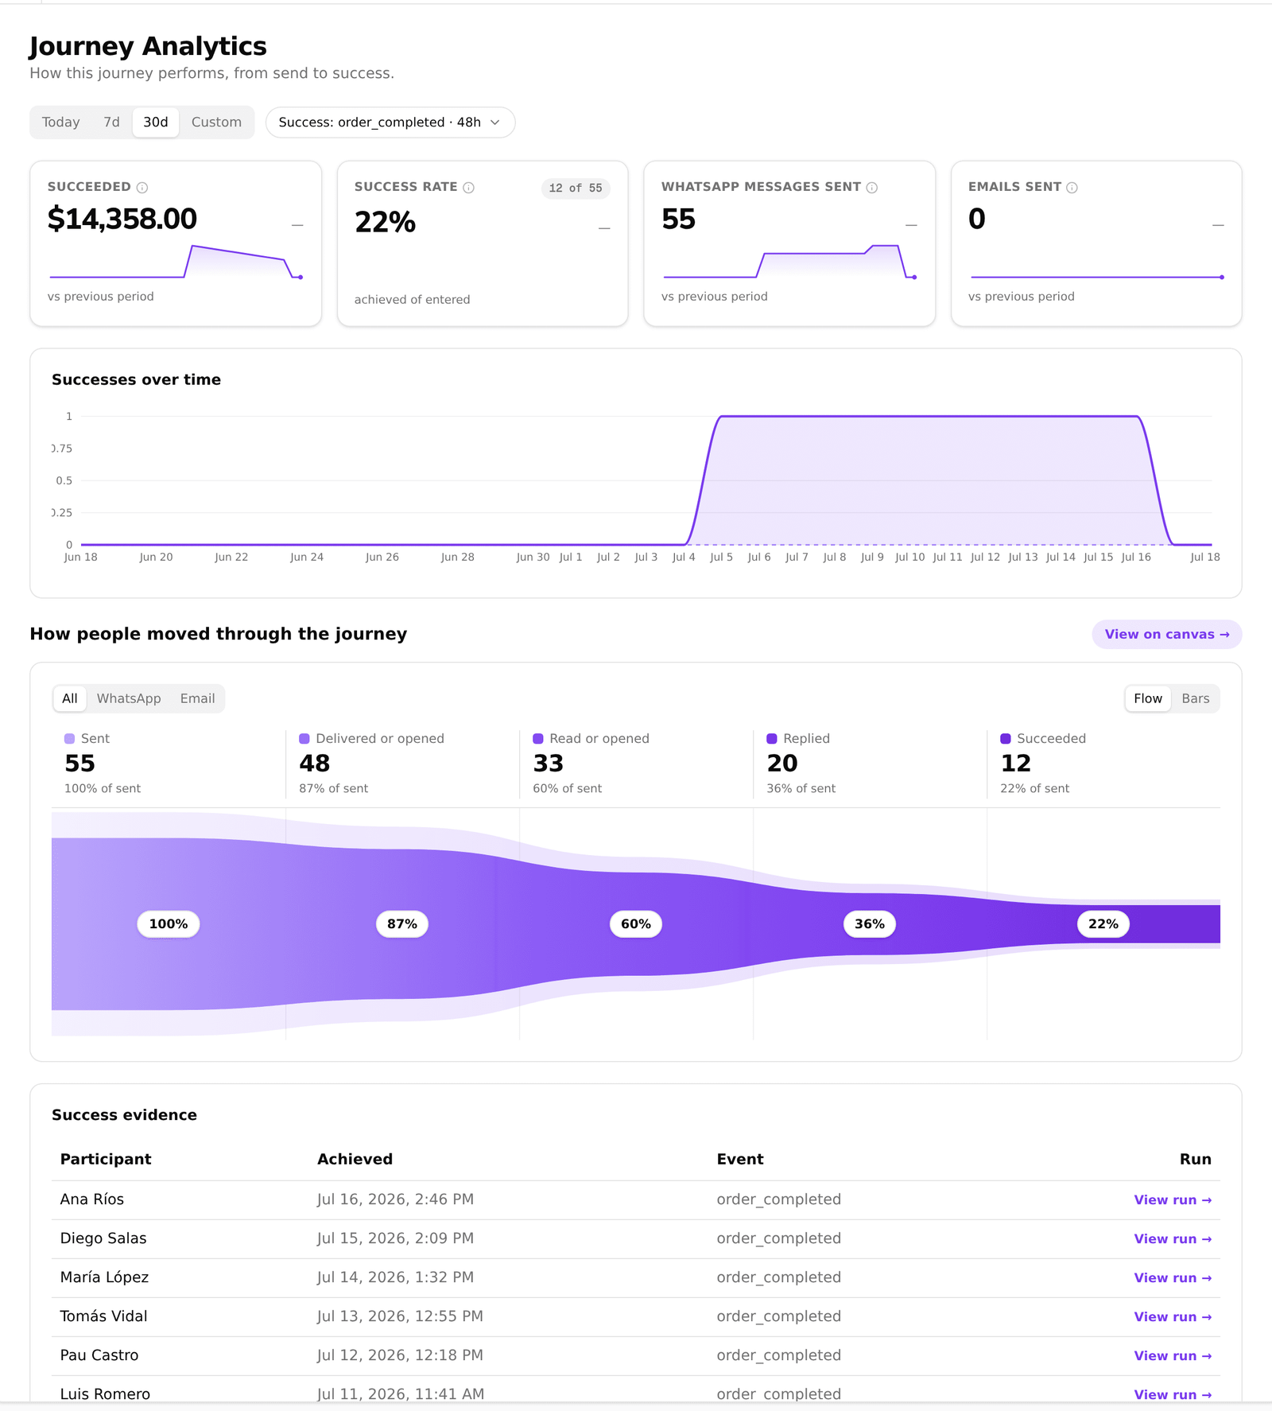Select the Email channel tab
The width and height of the screenshot is (1272, 1411).
[x=197, y=698]
